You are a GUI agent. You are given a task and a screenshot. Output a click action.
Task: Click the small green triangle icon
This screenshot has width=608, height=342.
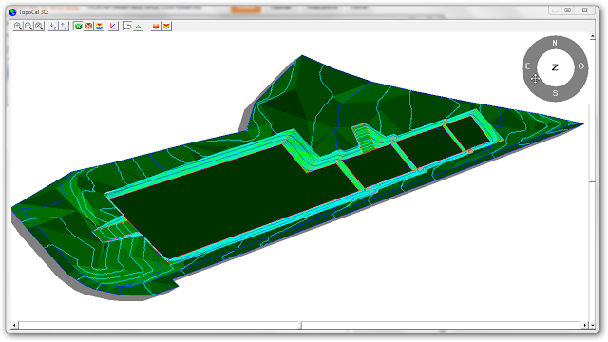pyautogui.click(x=138, y=26)
